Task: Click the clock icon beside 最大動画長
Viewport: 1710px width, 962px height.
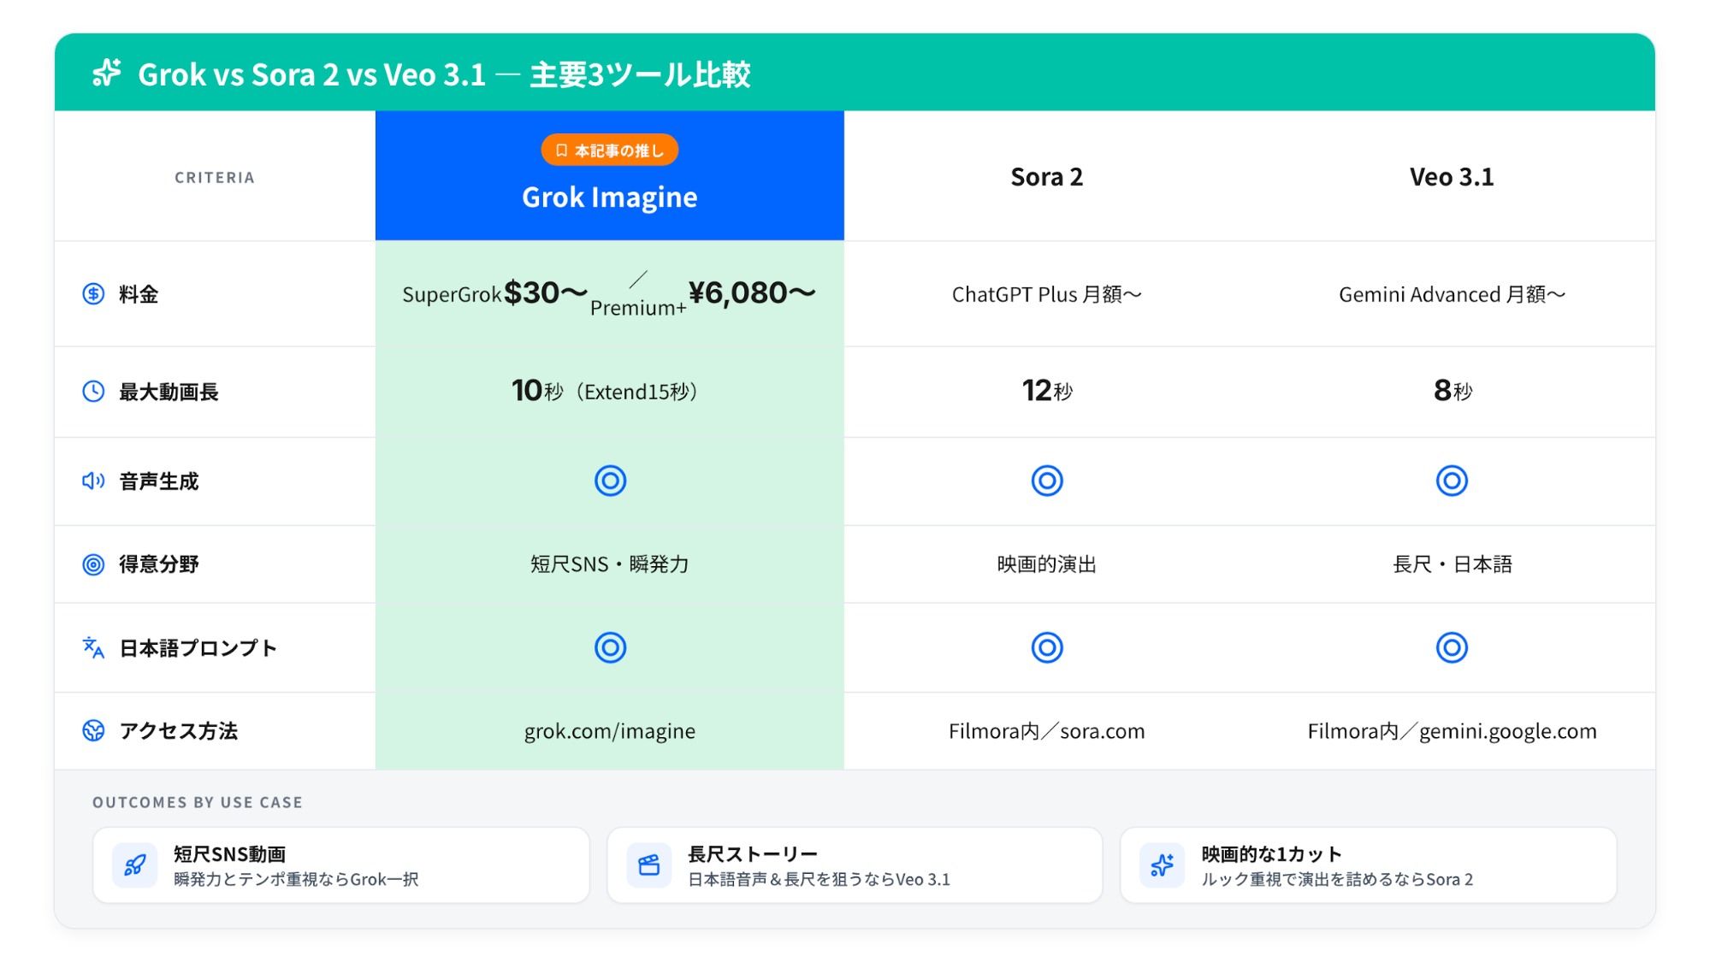Action: click(93, 392)
